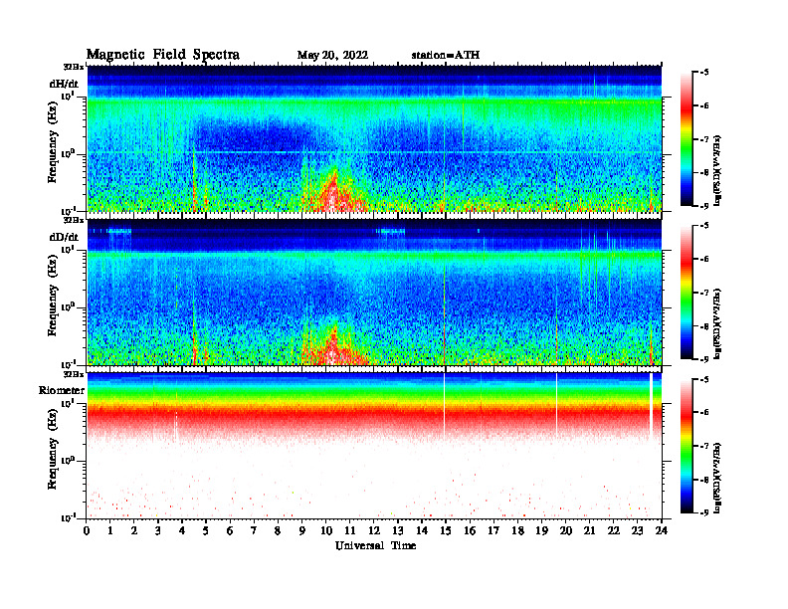788x609 pixels.
Task: Click hour tick label "8" on time axis
Action: coord(278,530)
